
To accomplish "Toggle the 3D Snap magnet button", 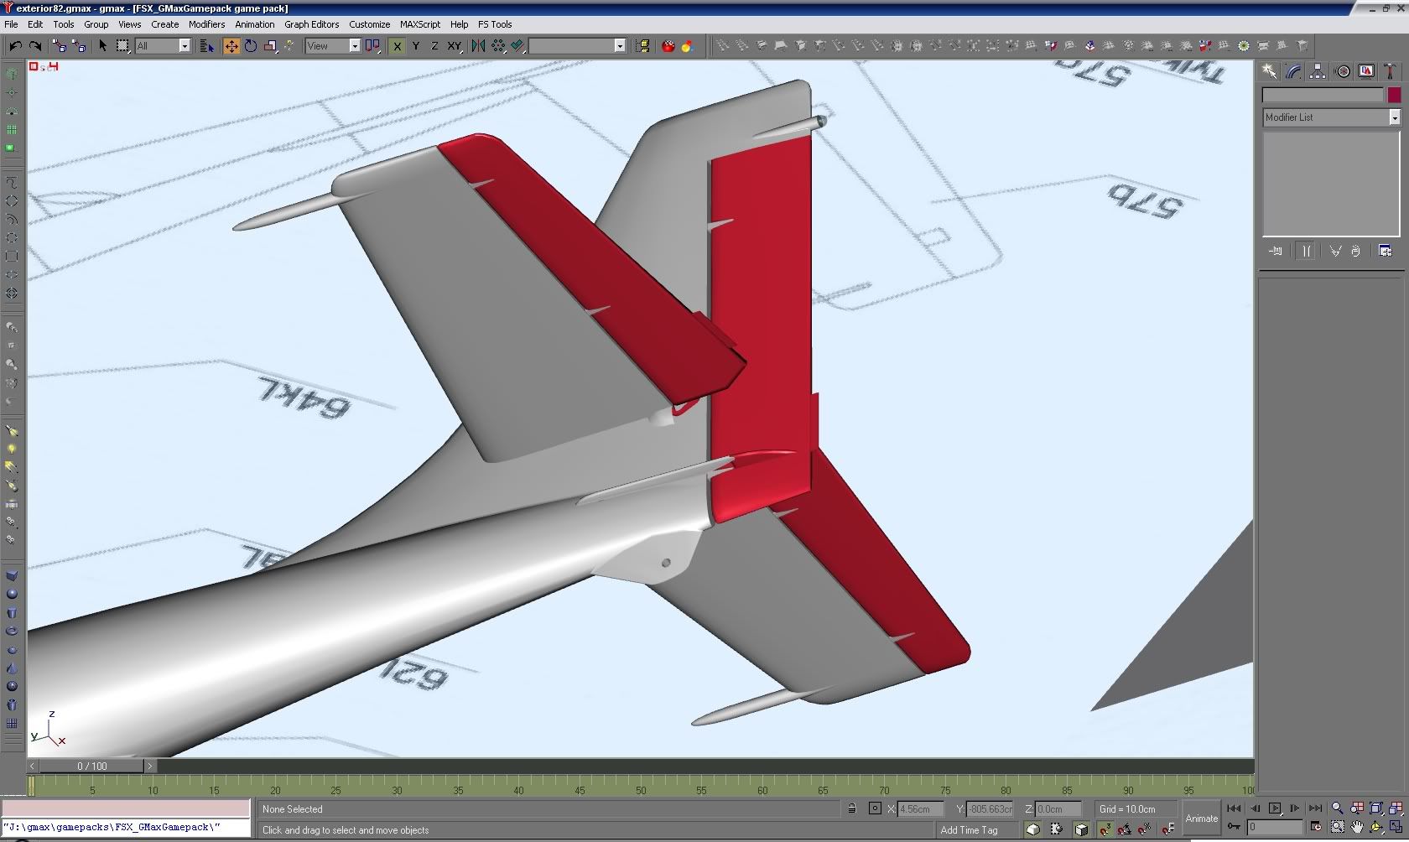I will coord(1105,829).
